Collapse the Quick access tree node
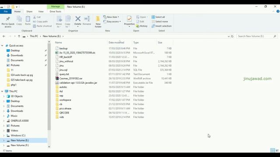Image resolution: width=280 pixels, height=157 pixels. [2, 46]
